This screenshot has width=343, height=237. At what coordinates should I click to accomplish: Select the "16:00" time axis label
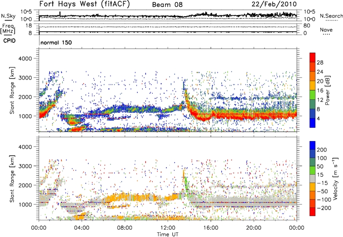tap(211, 228)
